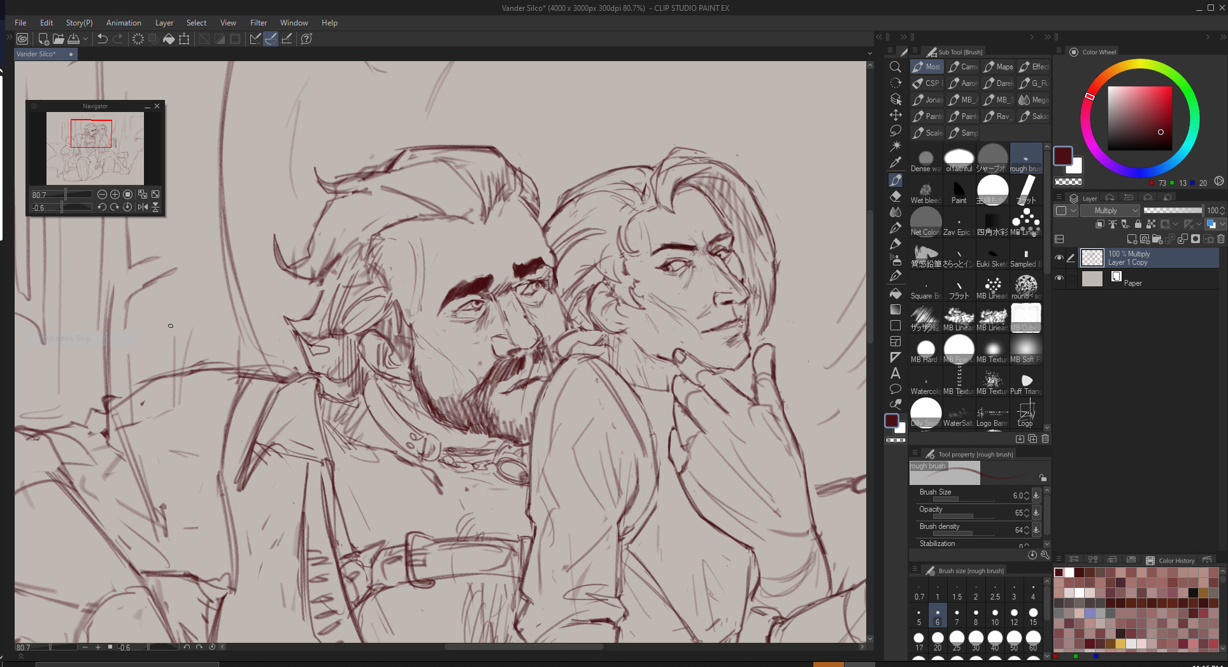Image resolution: width=1228 pixels, height=667 pixels.
Task: Open Brush Size dynamics button
Action: click(x=1036, y=495)
